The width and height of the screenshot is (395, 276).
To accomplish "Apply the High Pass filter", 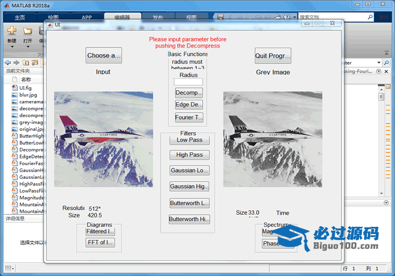I will pos(189,155).
